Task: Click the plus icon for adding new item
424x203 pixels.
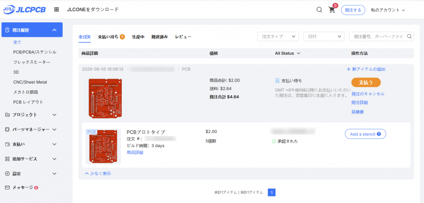Action: pyautogui.click(x=349, y=69)
